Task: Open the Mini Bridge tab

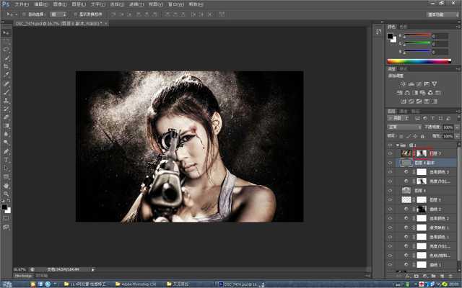Action: click(x=23, y=276)
